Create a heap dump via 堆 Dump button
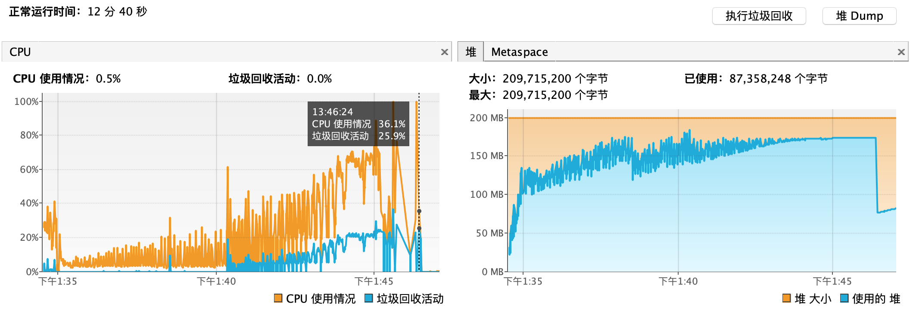 (859, 16)
